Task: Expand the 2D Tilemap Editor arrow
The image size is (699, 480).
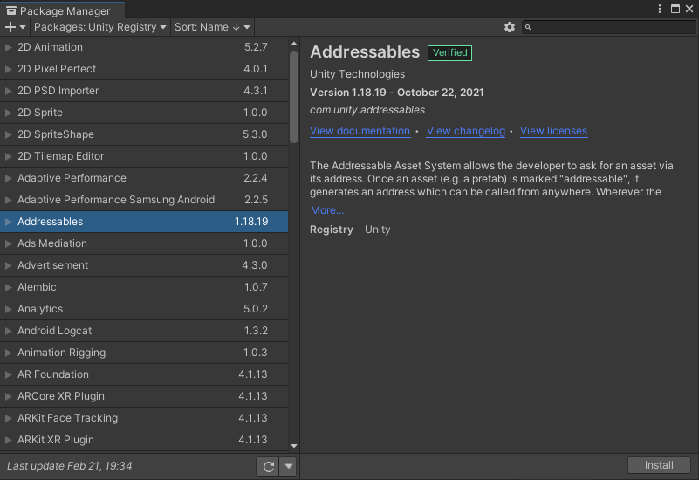Action: pos(8,156)
